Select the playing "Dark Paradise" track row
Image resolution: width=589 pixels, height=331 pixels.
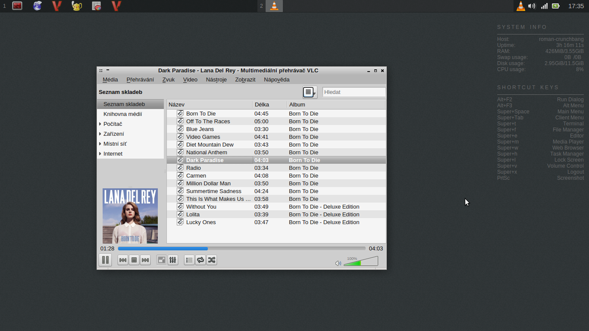(276, 160)
